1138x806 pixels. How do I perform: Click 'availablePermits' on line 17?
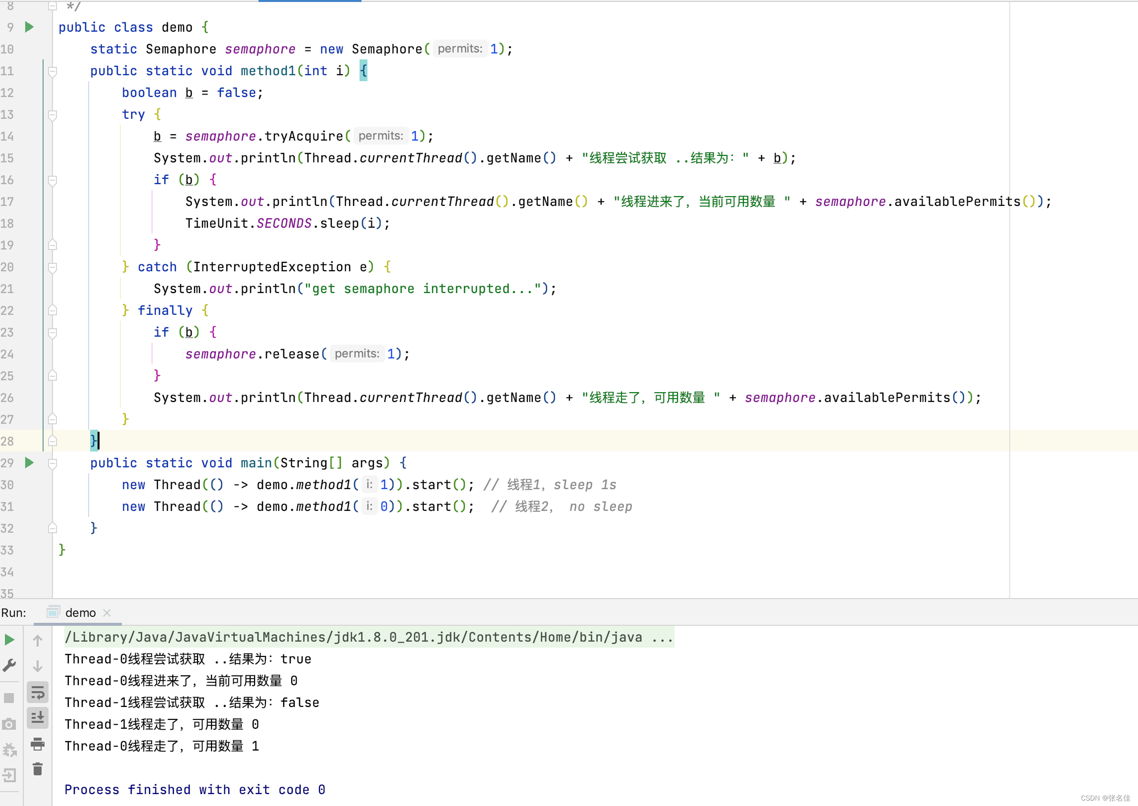pyautogui.click(x=957, y=201)
